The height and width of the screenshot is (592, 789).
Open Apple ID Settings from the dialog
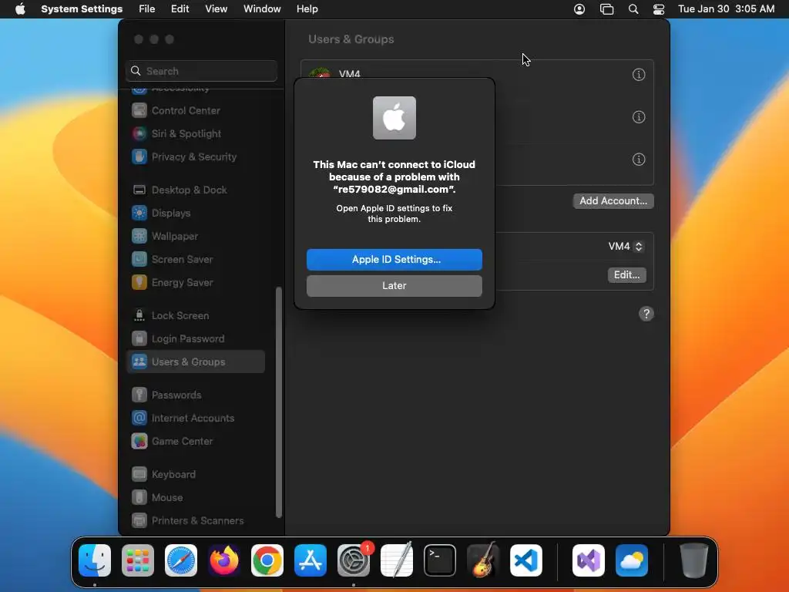(x=394, y=259)
